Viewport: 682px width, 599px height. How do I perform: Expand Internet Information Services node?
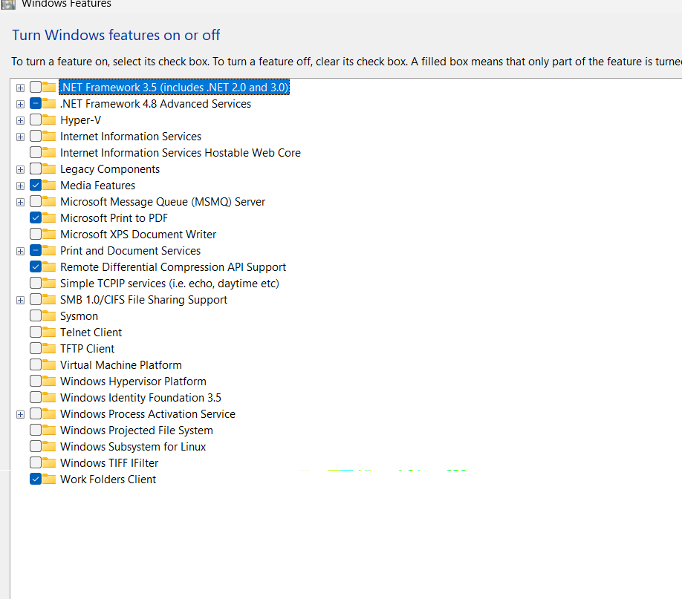tap(20, 137)
